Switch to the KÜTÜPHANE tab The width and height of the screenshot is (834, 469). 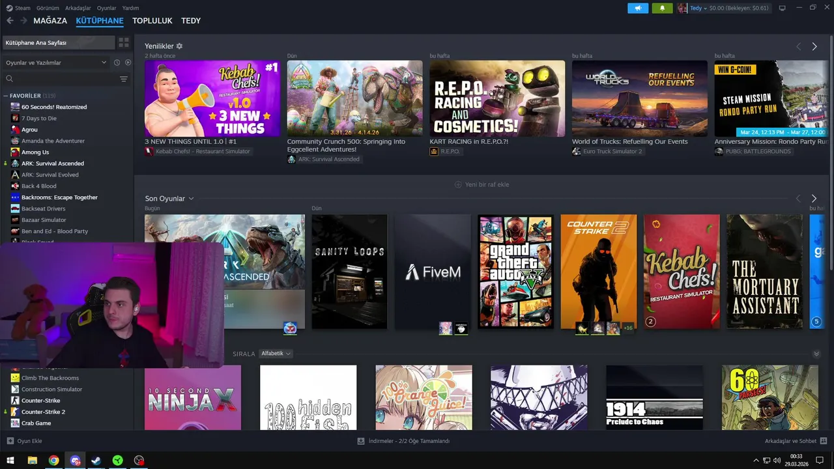(x=100, y=21)
